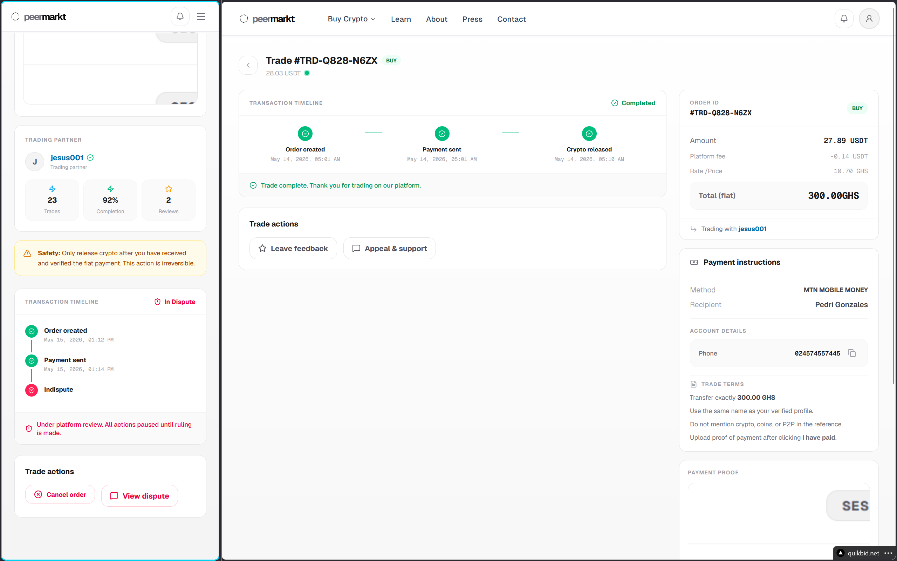The height and width of the screenshot is (561, 897).
Task: Click the J avatar of the trading partner
Action: [34, 162]
